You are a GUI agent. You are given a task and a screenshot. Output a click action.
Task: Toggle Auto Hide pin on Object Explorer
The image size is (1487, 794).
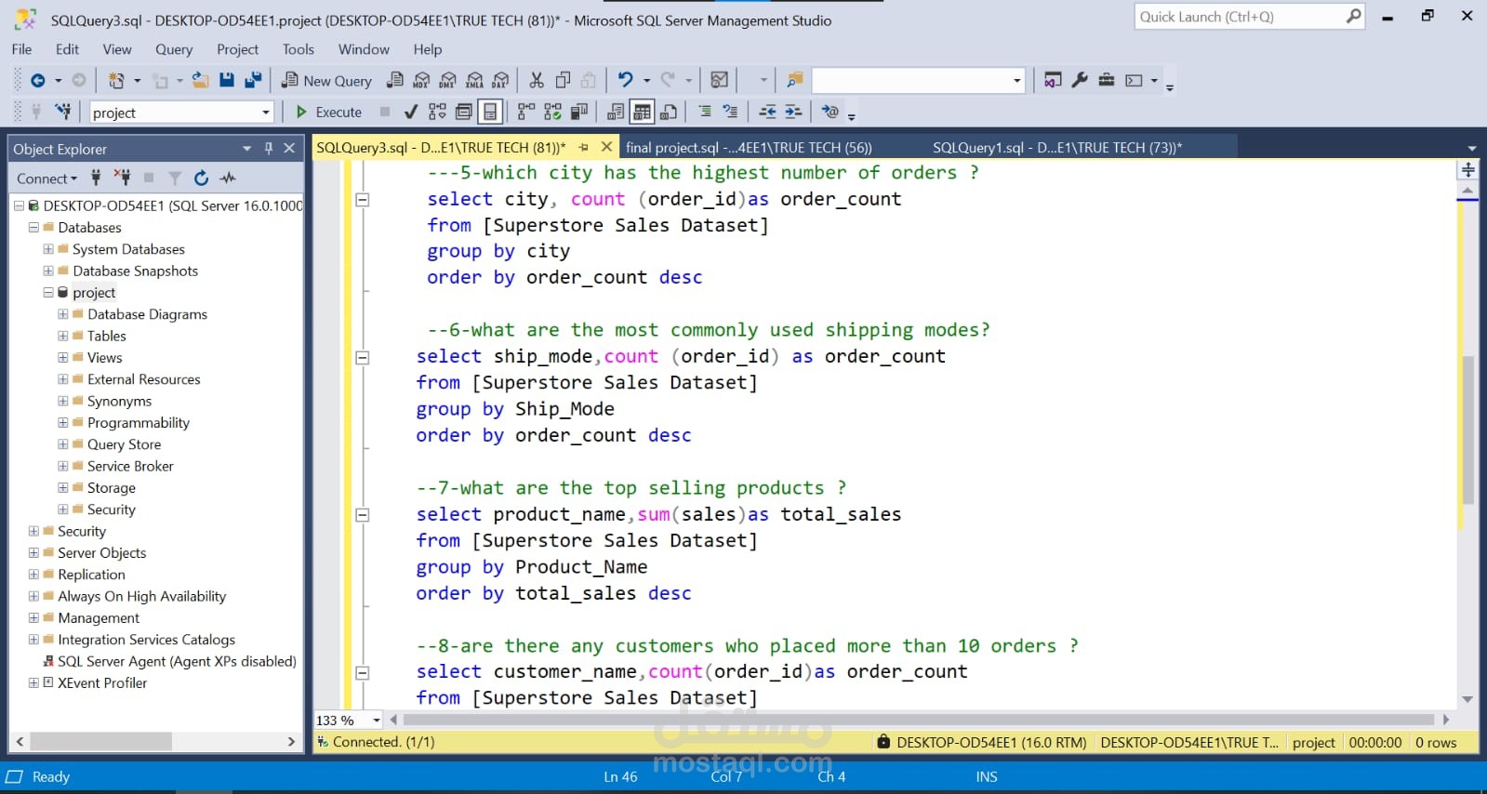(x=268, y=149)
